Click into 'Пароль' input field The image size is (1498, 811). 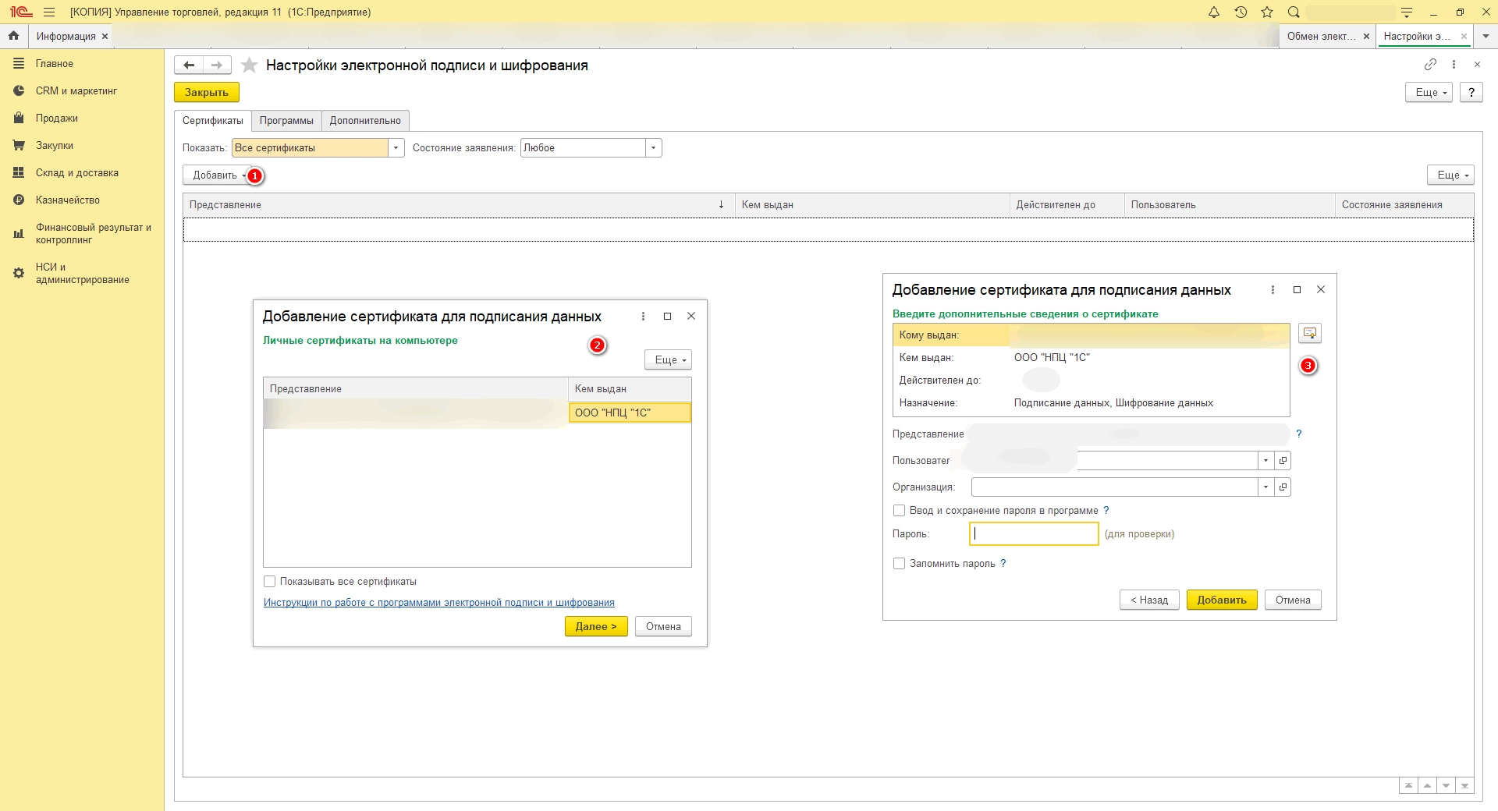1034,534
